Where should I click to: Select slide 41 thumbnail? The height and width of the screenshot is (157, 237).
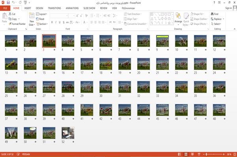[87, 110]
